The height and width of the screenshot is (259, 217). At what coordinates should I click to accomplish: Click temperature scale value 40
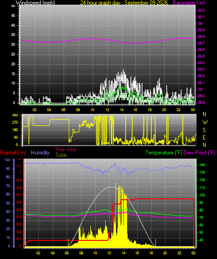[201, 240]
